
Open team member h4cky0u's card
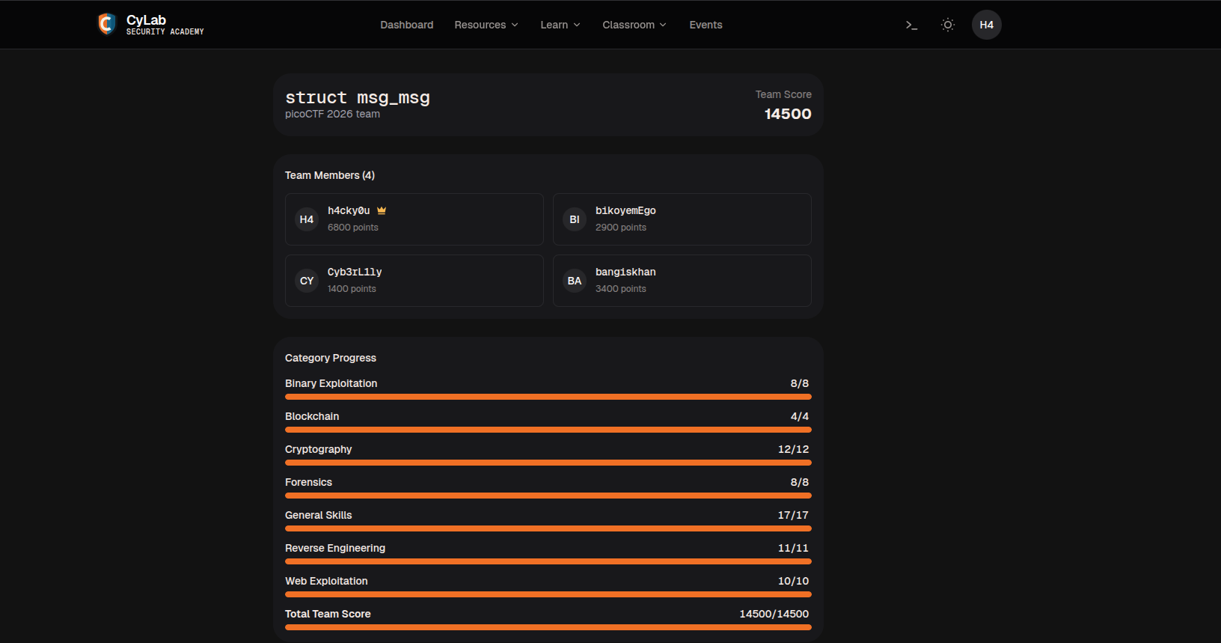pyautogui.click(x=414, y=219)
